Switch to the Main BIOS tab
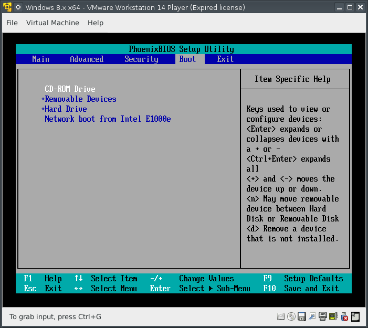Viewport: 368px width, 328px height. (x=40, y=59)
